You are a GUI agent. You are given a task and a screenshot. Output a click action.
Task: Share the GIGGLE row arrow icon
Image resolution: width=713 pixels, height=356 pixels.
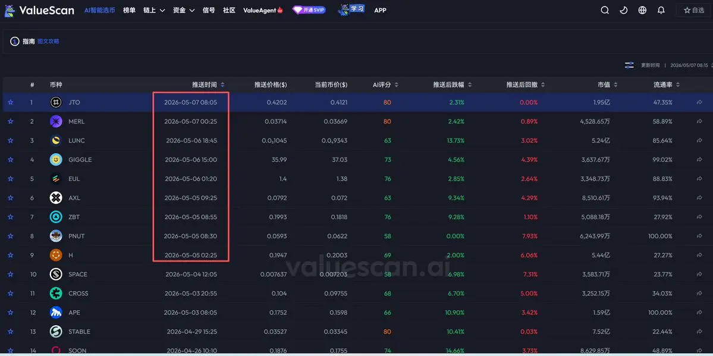click(699, 160)
